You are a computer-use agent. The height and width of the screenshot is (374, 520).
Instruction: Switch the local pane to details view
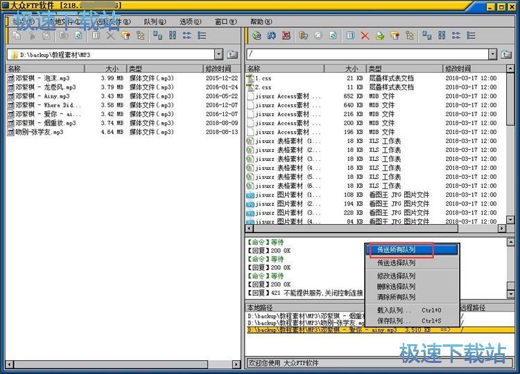coord(202,35)
